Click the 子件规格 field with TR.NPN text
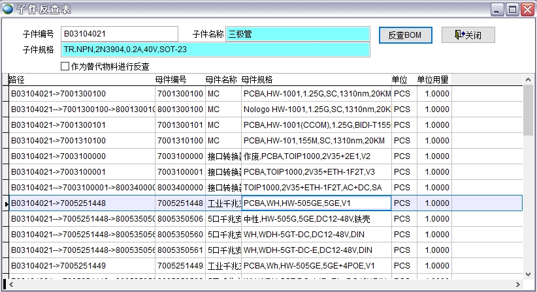The width and height of the screenshot is (537, 292). coord(215,50)
